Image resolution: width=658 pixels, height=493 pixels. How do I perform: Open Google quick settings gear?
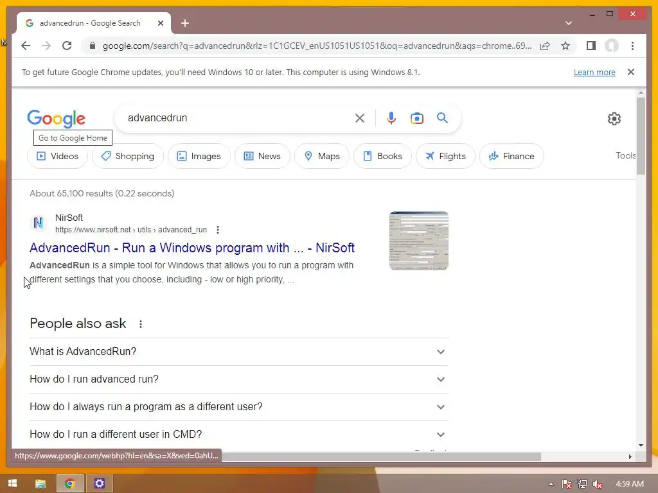click(614, 119)
